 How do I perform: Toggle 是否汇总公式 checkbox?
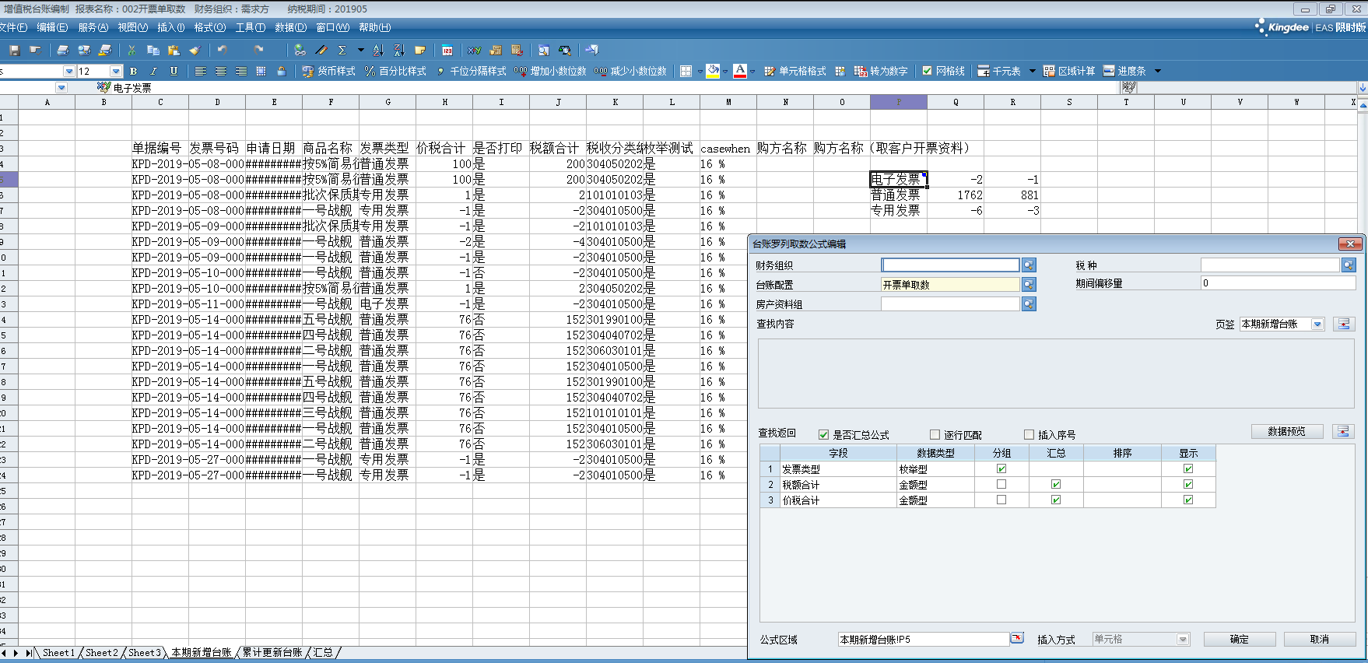(823, 435)
